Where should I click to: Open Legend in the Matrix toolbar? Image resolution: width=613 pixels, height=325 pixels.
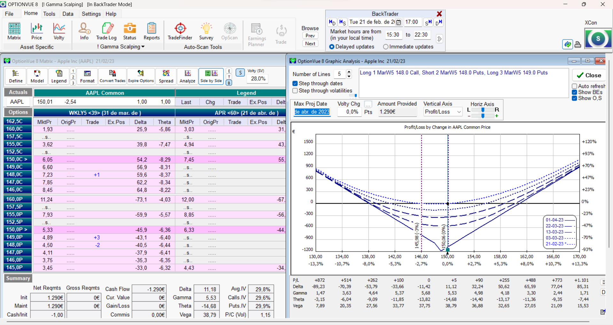coord(59,76)
